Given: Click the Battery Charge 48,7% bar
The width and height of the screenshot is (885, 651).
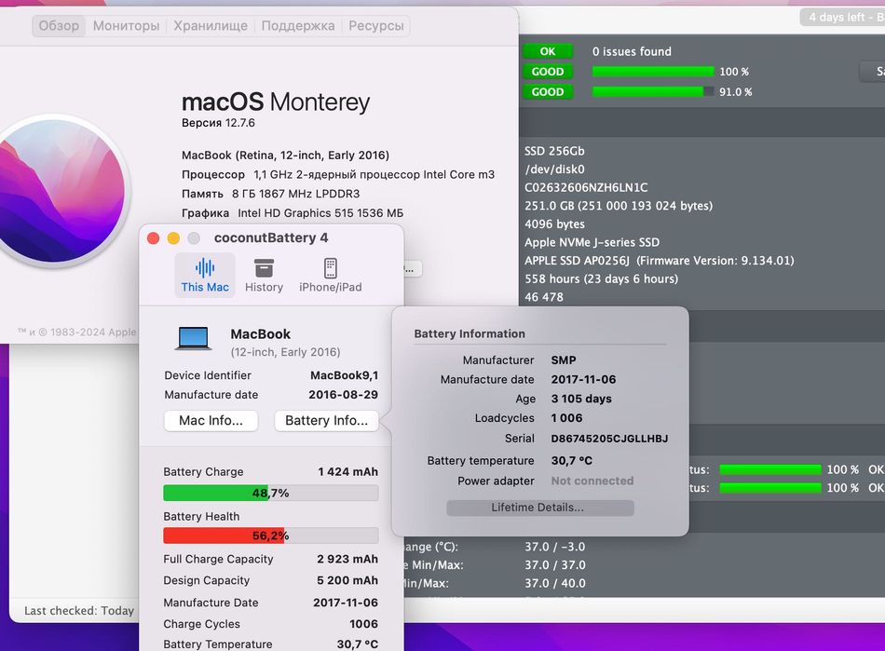Looking at the screenshot, I should (271, 493).
